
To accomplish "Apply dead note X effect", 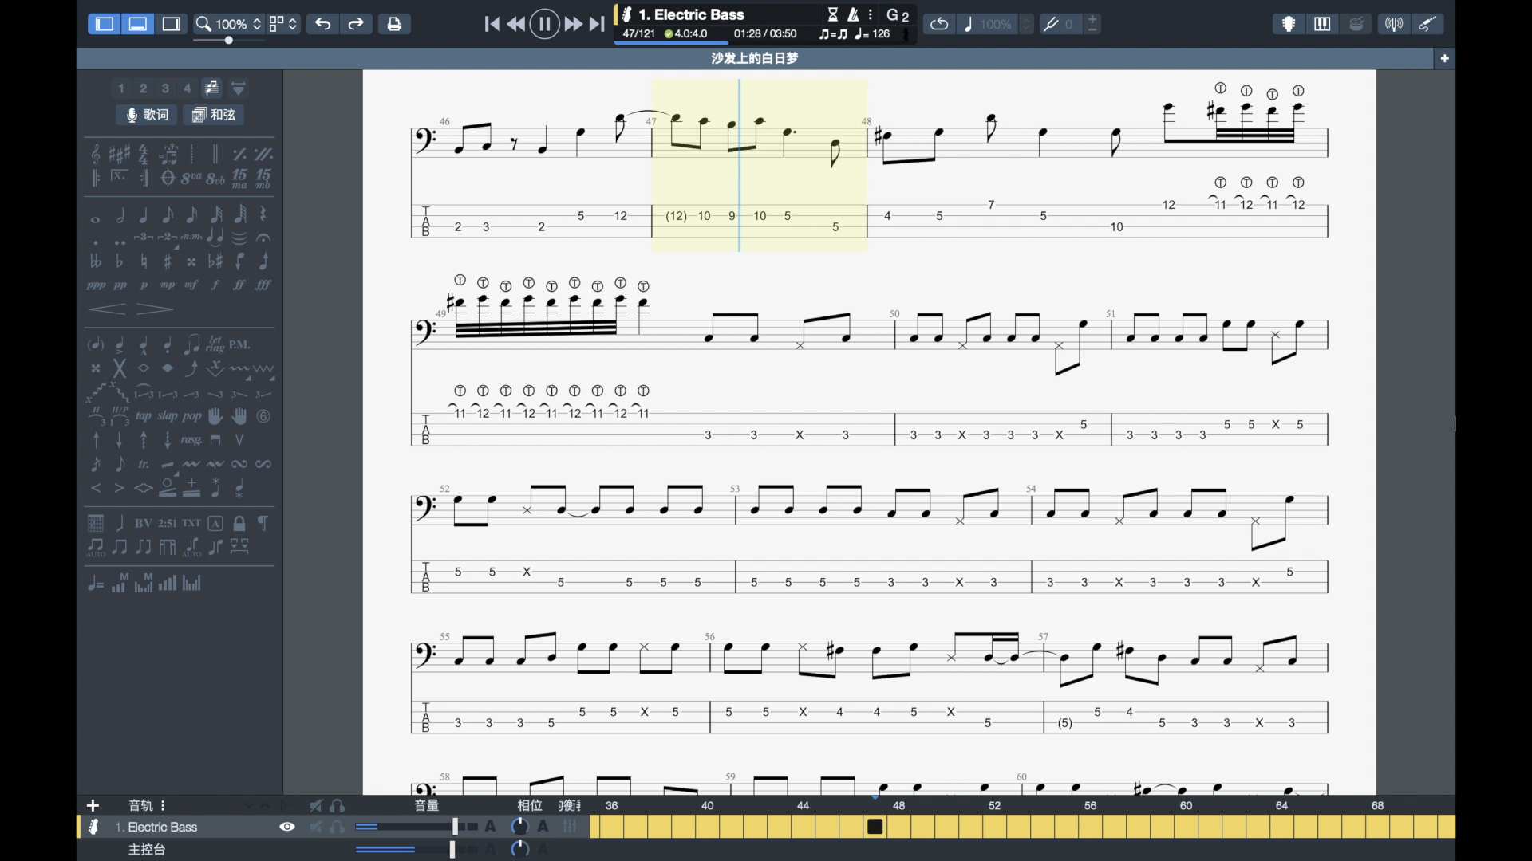I will [120, 368].
